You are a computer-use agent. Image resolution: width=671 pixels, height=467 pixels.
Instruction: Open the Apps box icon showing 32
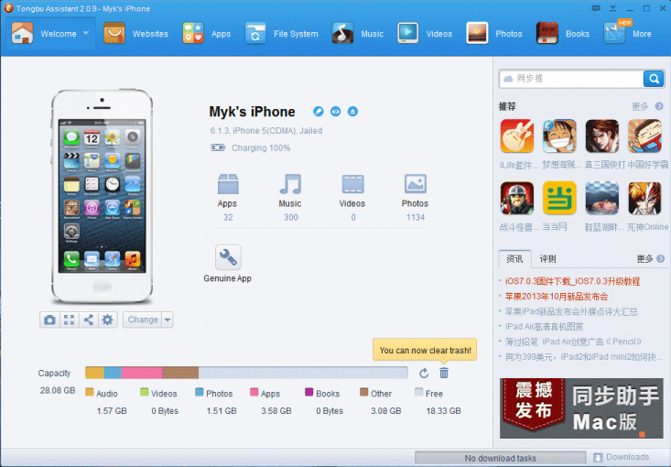point(228,184)
